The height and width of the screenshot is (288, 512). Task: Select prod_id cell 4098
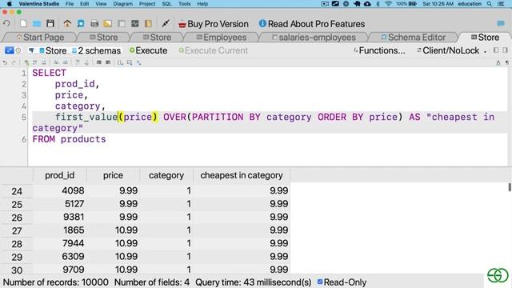[x=60, y=190]
